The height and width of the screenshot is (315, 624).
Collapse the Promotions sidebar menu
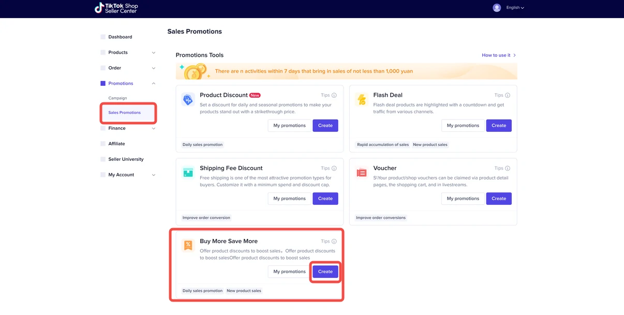pyautogui.click(x=154, y=84)
